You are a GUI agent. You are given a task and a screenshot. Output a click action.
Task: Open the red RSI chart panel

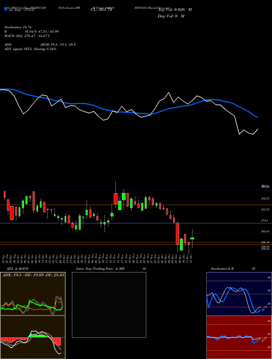239,337
